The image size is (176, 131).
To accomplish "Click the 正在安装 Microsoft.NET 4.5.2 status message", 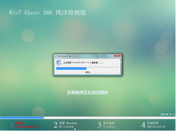I will (x=83, y=63).
